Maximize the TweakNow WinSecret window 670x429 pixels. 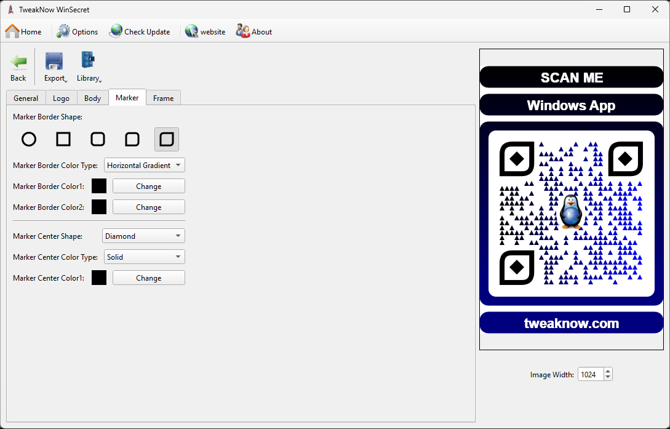[627, 9]
